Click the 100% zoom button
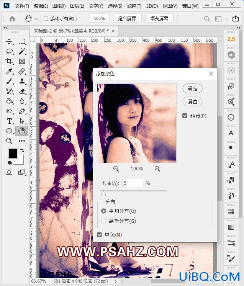 (x=99, y=18)
